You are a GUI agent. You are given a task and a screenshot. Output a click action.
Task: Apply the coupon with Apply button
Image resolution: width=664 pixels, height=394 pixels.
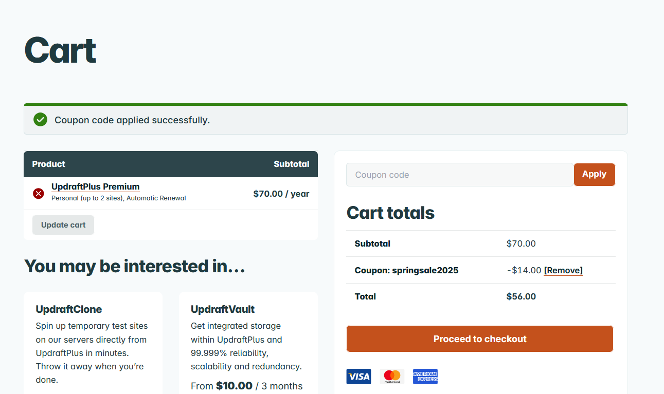(594, 175)
